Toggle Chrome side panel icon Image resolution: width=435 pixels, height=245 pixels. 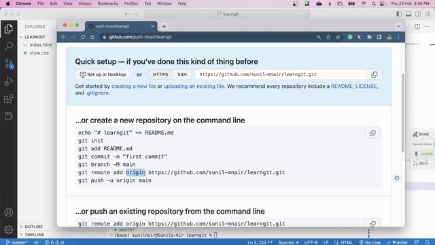pyautogui.click(x=379, y=37)
